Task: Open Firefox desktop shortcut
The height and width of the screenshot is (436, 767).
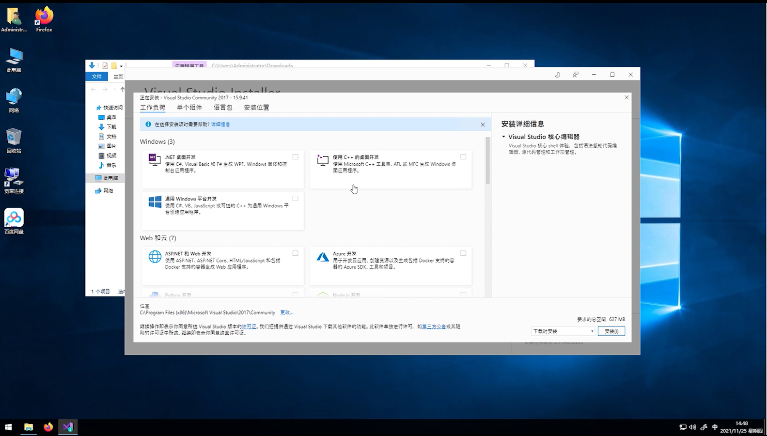Action: coord(44,20)
